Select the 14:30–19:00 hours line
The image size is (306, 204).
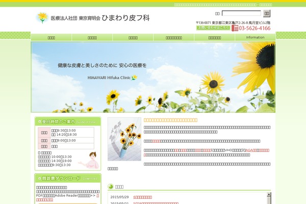pyautogui.click(x=55, y=161)
